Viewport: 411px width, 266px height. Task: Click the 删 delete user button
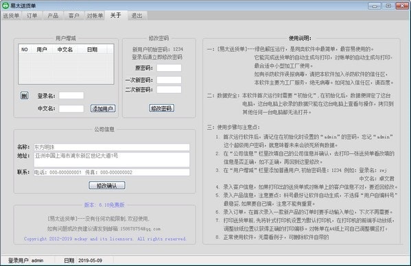click(x=25, y=96)
